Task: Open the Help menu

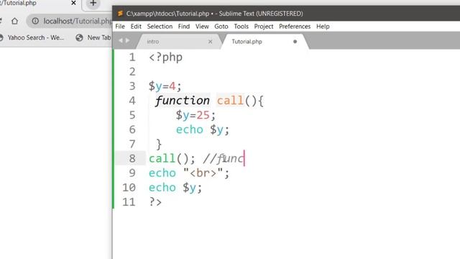Action: [323, 27]
